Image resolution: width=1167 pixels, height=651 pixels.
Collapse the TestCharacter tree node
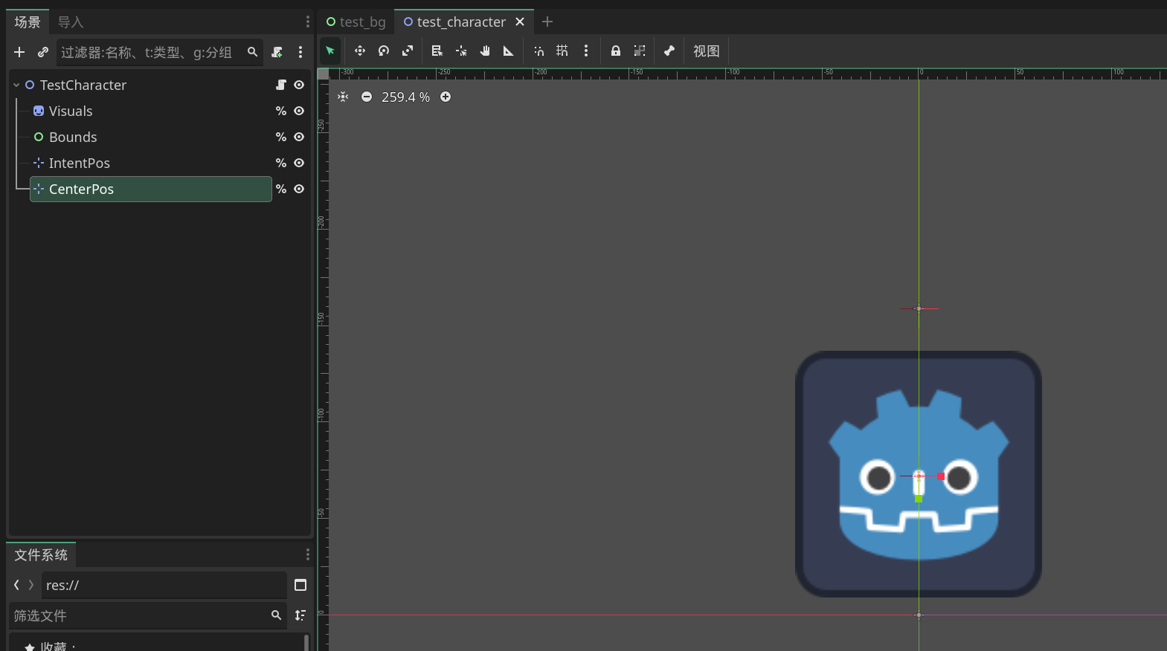click(16, 85)
